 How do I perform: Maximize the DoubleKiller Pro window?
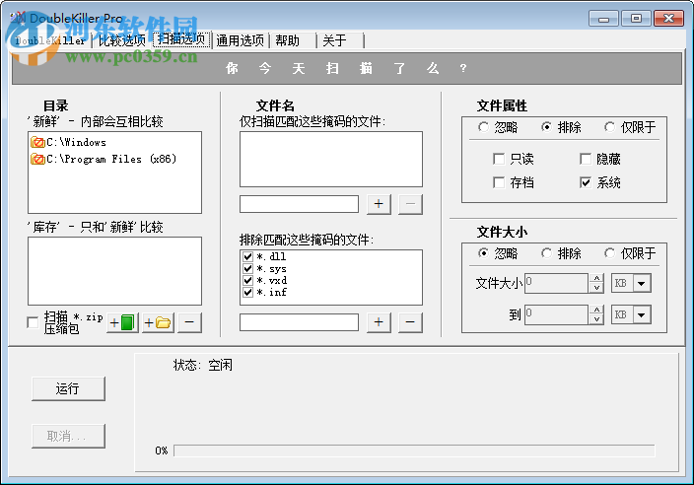(x=636, y=19)
